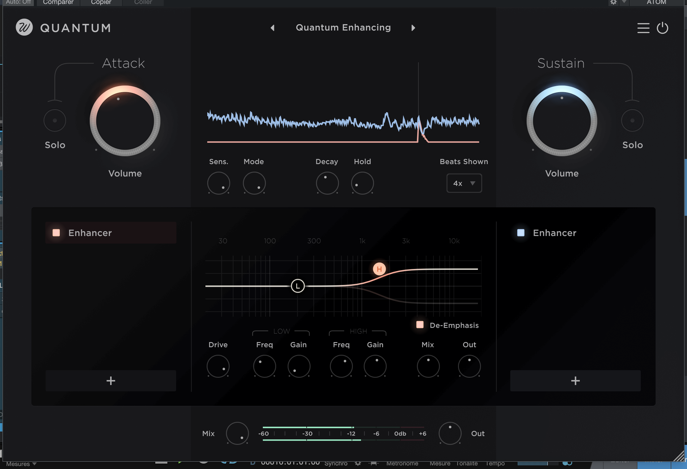Viewport: 687px width, 469px height.
Task: Click the H high-shelf node on the EQ graph
Action: pos(379,269)
